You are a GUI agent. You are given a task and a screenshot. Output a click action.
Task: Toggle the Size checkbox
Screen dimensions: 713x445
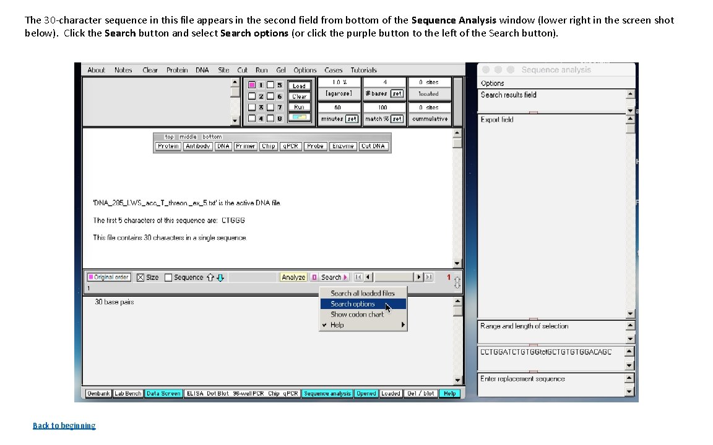140,277
